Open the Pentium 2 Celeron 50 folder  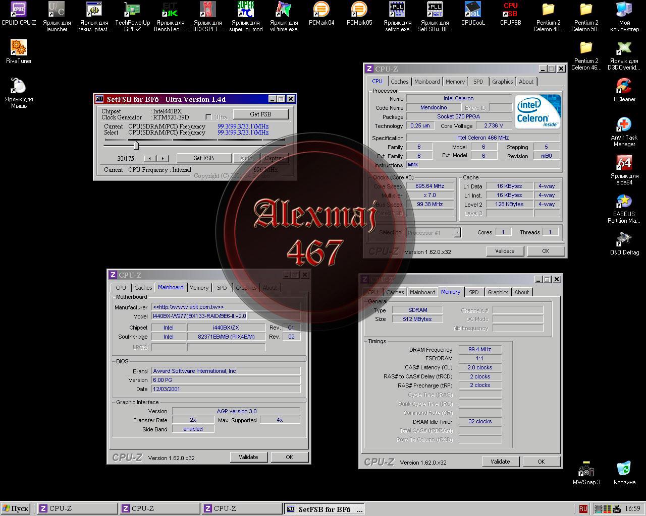(586, 9)
